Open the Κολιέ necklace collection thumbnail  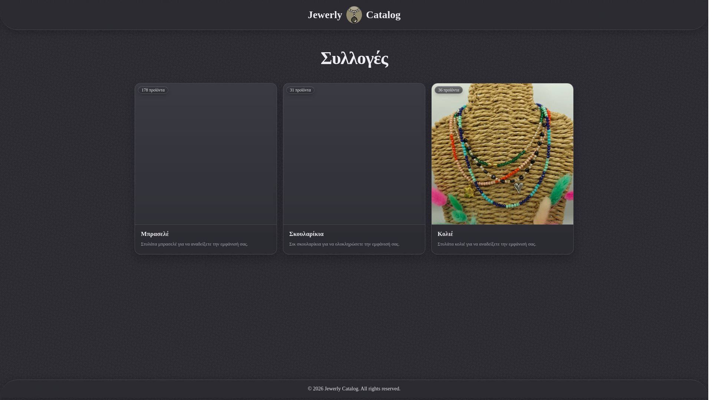[502, 154]
